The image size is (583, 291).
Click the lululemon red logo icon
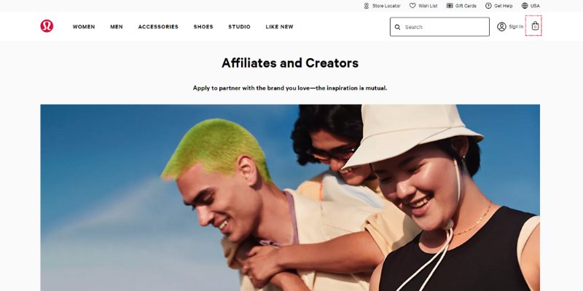[47, 26]
